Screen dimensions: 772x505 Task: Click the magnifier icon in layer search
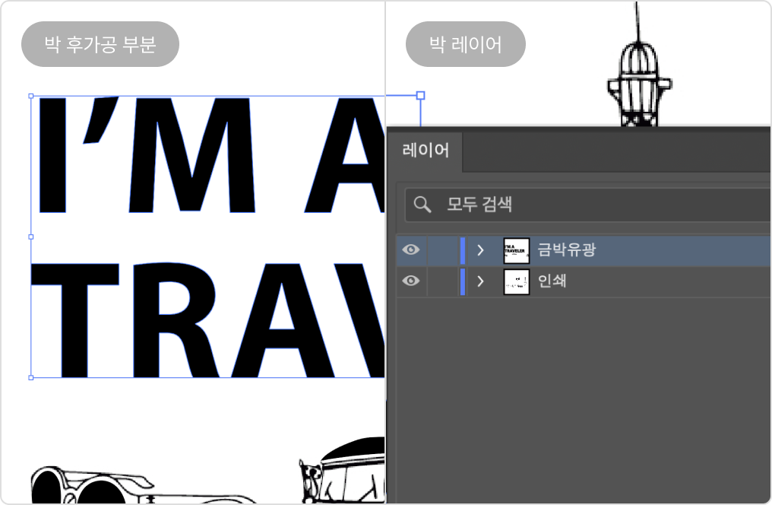pos(422,205)
